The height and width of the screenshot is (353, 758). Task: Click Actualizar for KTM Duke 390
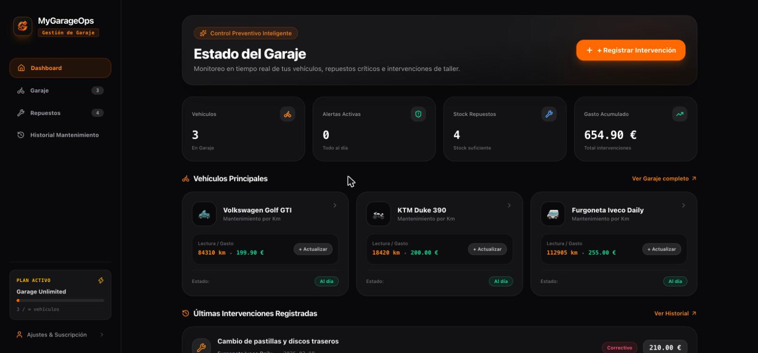click(487, 249)
